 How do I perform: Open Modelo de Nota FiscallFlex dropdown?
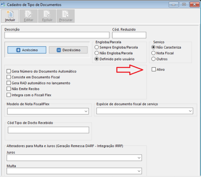point(48,111)
